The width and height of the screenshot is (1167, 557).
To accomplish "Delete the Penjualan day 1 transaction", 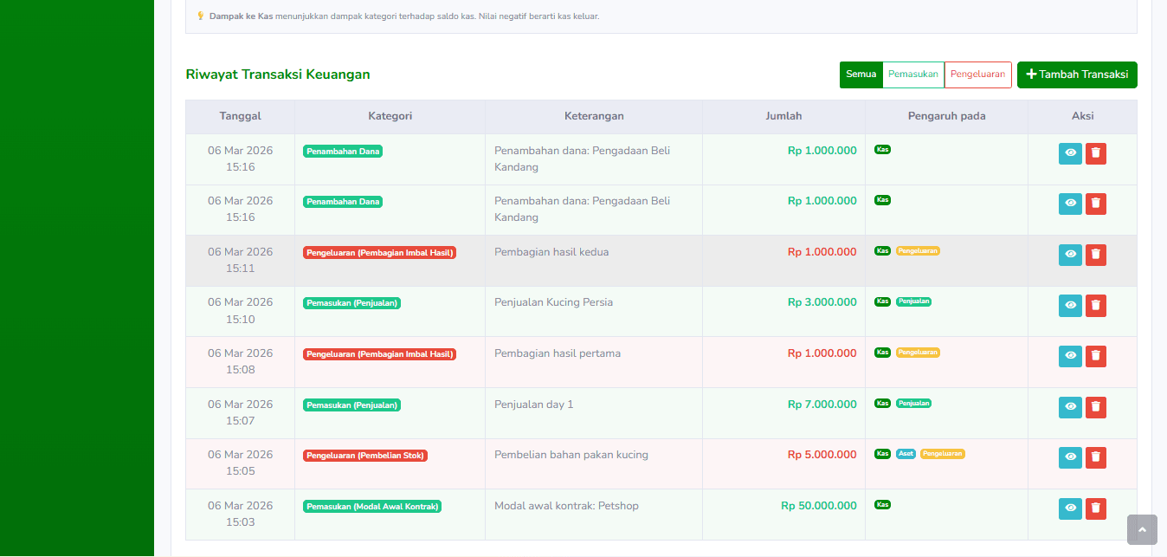I will point(1095,406).
